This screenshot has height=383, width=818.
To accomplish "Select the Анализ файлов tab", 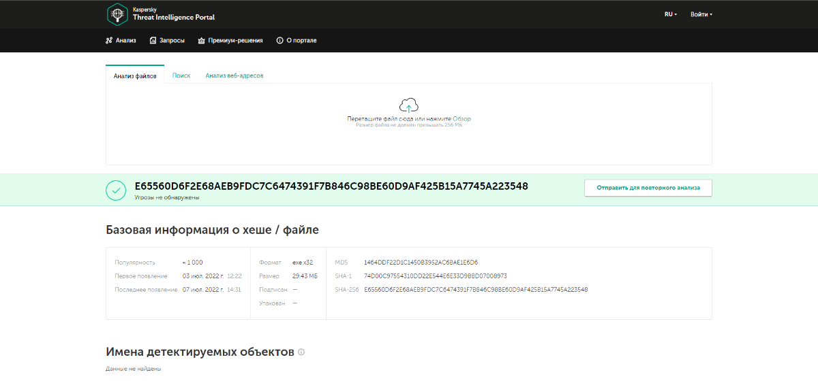I will [135, 76].
